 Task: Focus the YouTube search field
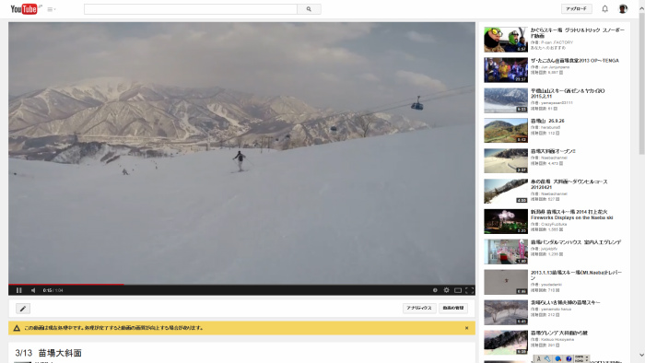pos(191,9)
